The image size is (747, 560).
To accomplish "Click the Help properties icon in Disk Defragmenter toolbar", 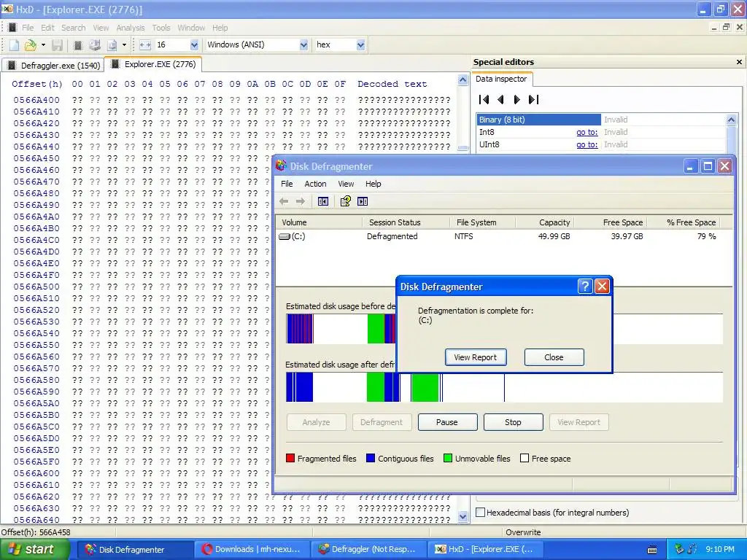I will pos(345,201).
